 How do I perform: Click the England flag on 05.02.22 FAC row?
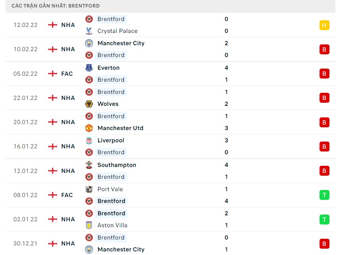click(52, 74)
